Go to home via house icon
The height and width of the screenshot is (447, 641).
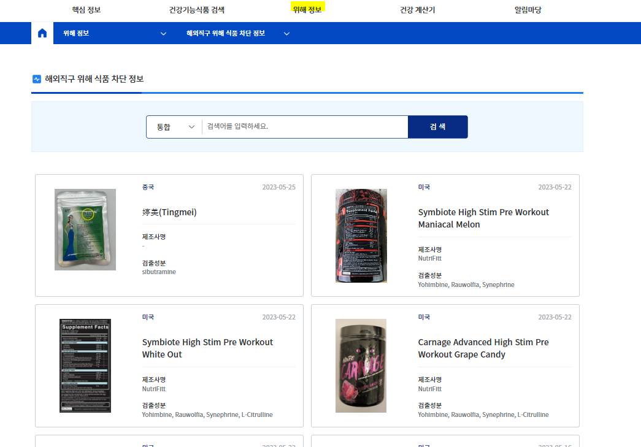pyautogui.click(x=42, y=33)
